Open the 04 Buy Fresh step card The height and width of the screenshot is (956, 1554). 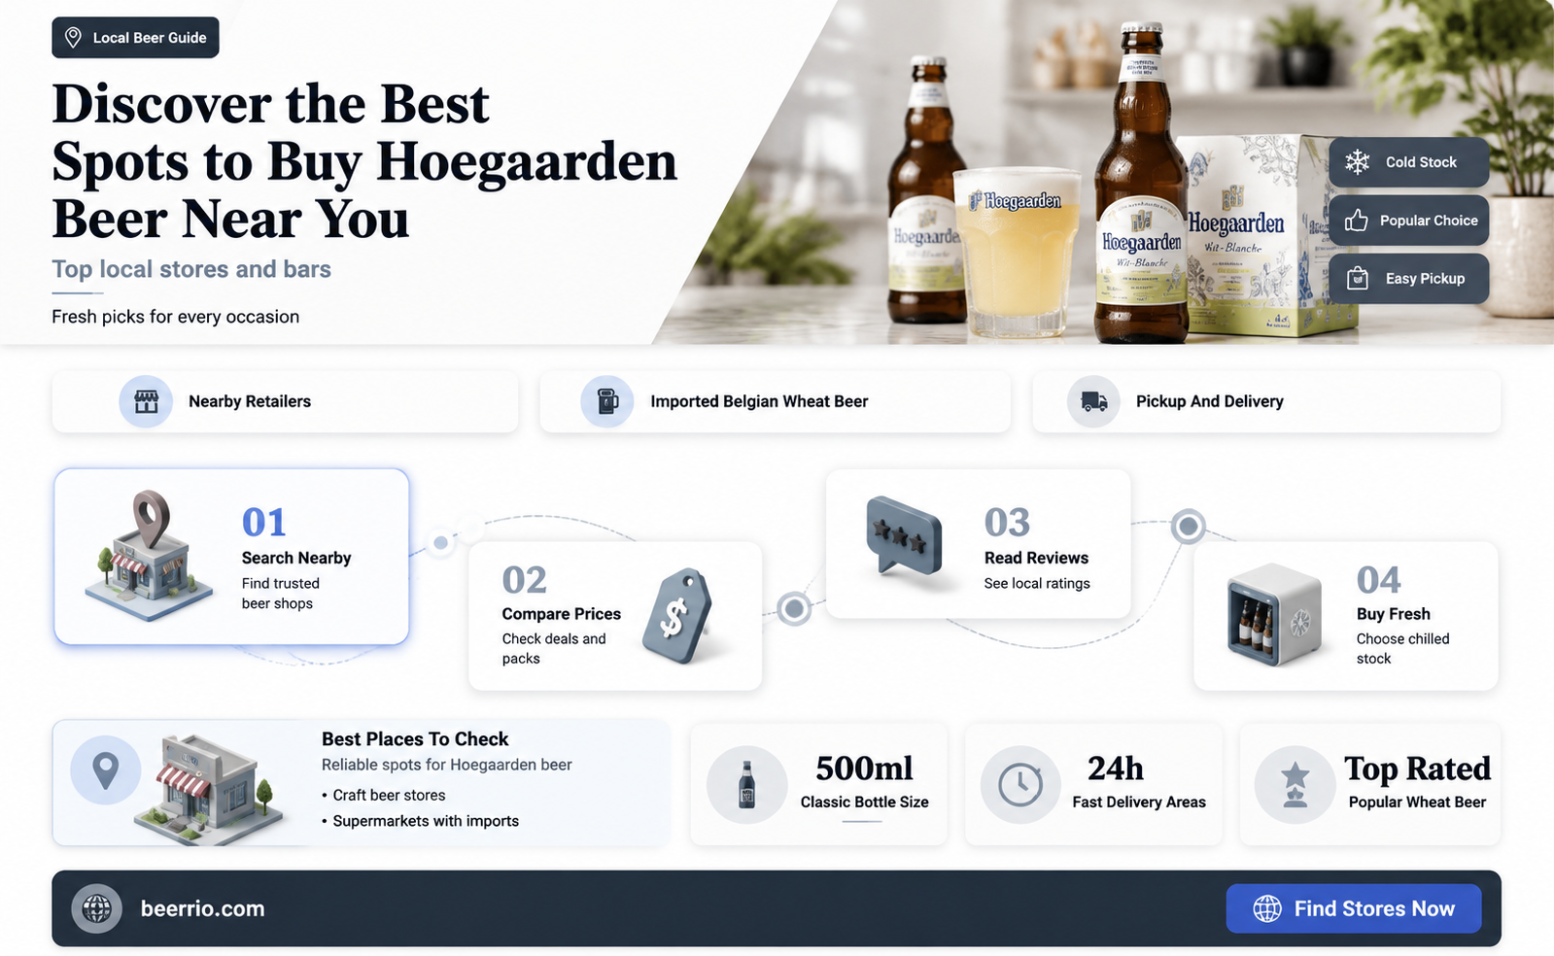point(1346,616)
